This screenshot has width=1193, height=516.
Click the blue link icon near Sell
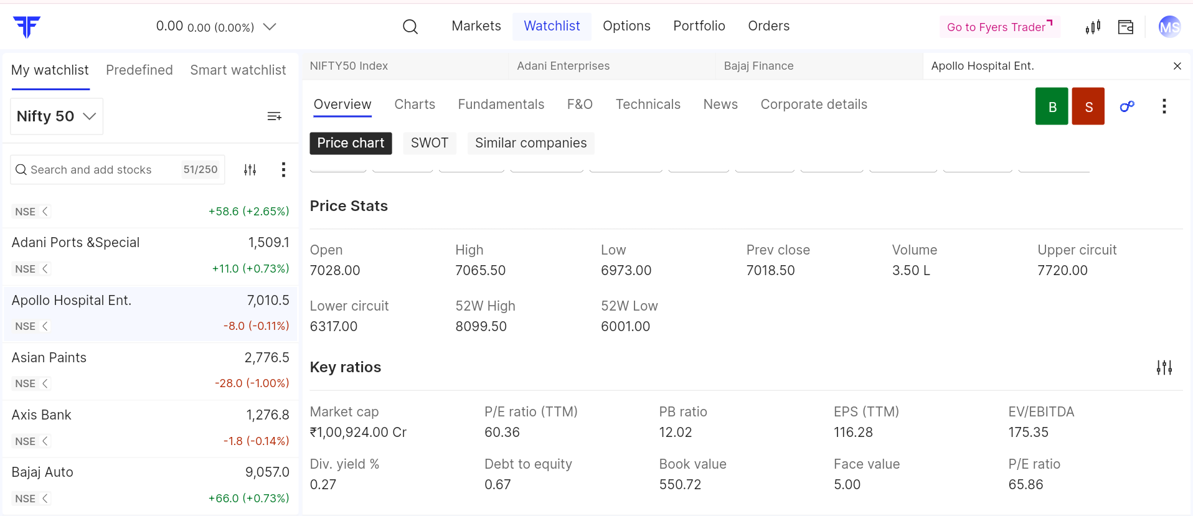1126,106
